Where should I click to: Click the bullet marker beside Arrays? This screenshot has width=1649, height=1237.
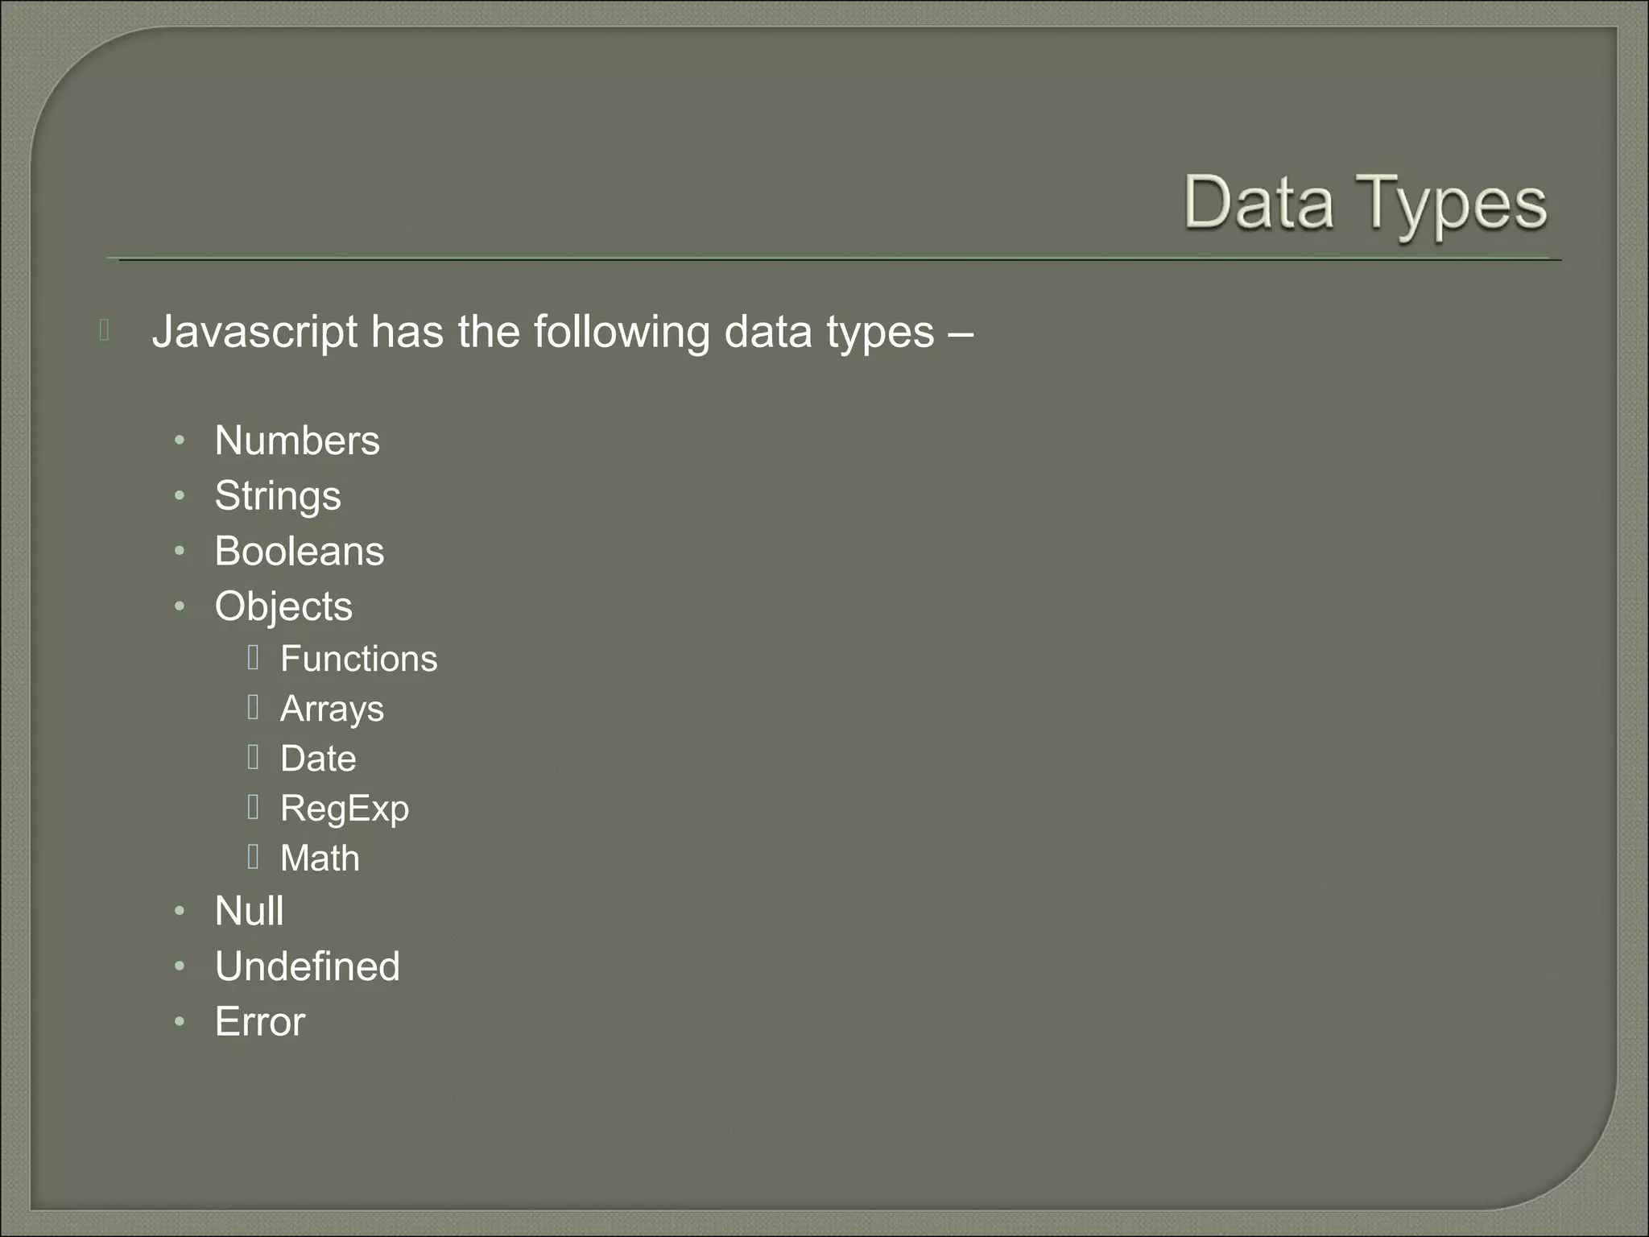(253, 708)
